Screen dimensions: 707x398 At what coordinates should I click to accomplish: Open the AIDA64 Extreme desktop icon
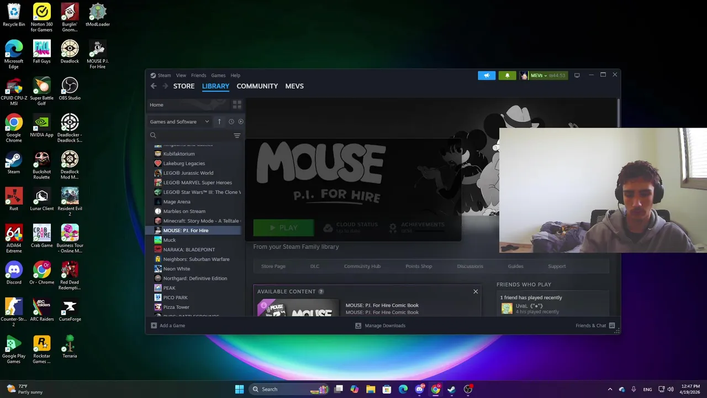[x=14, y=238]
